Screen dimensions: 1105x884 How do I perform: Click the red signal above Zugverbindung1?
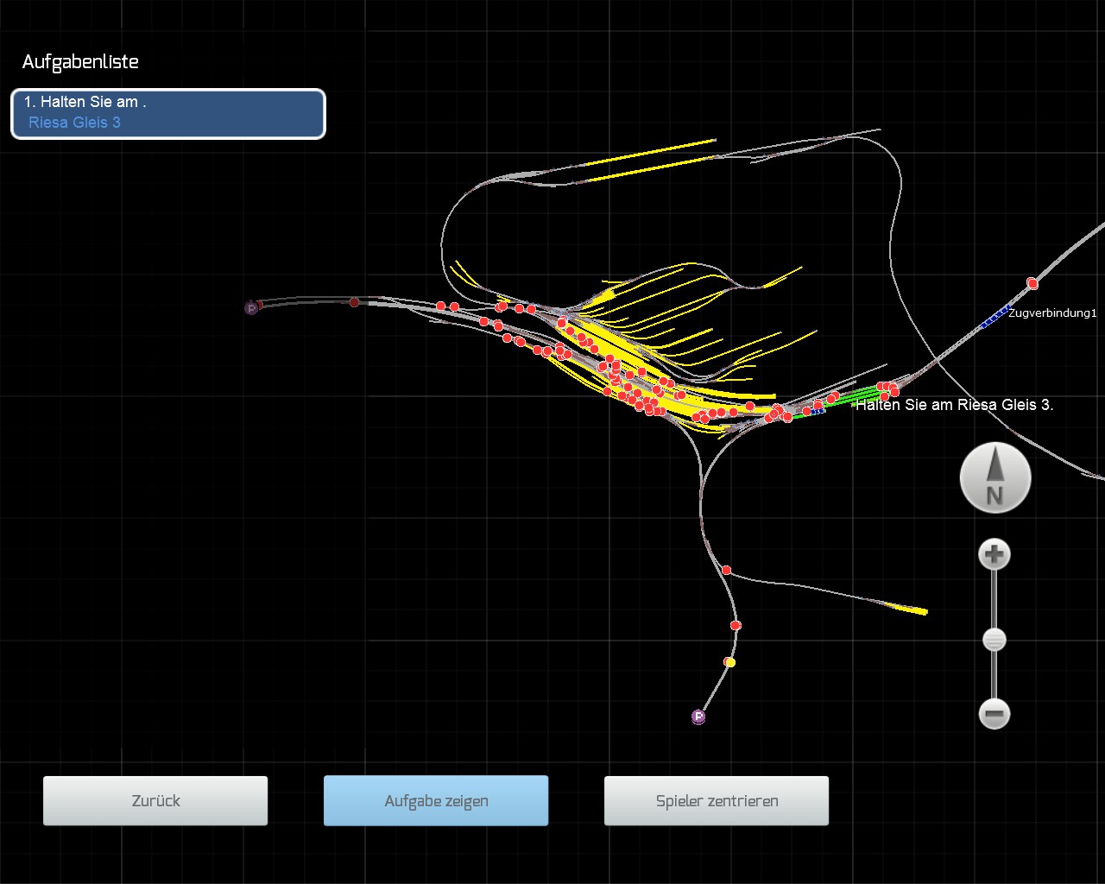coord(1032,283)
